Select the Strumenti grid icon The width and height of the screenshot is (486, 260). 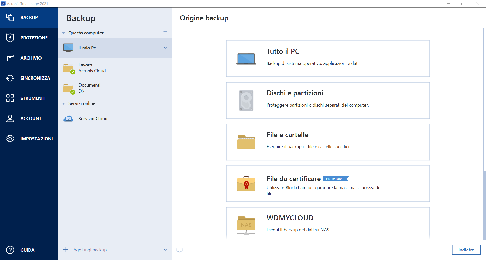[10, 98]
